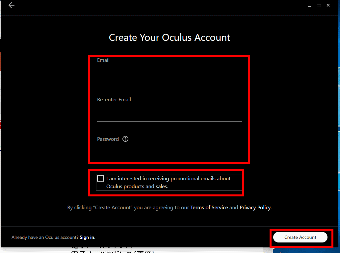Open the password help question mark icon
340x253 pixels.
tap(125, 139)
